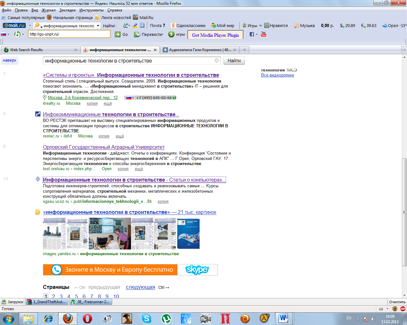
Task: Open Орловский Государственный Аграрный Университет result
Action: 104,147
